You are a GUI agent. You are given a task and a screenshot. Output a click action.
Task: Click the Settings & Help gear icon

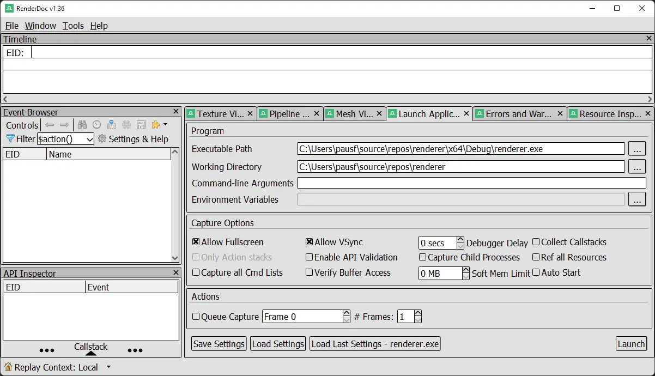(101, 139)
